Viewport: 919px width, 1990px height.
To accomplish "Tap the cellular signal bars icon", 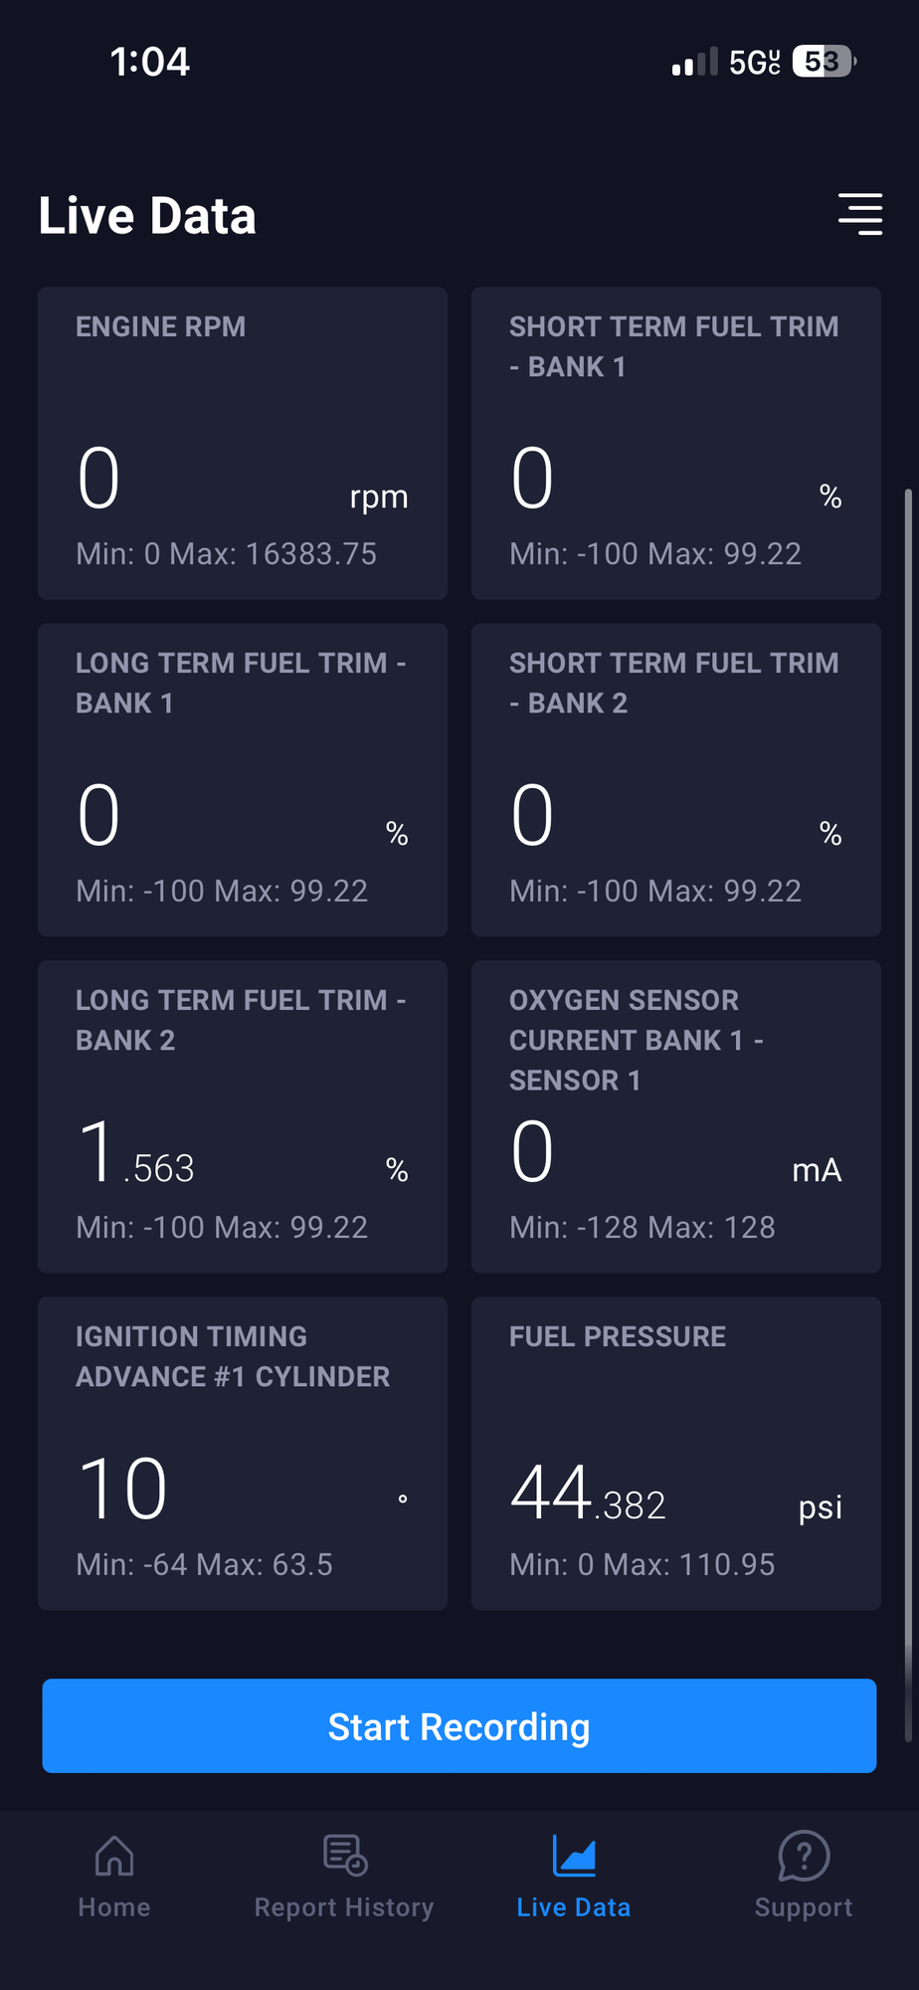I will coord(694,63).
